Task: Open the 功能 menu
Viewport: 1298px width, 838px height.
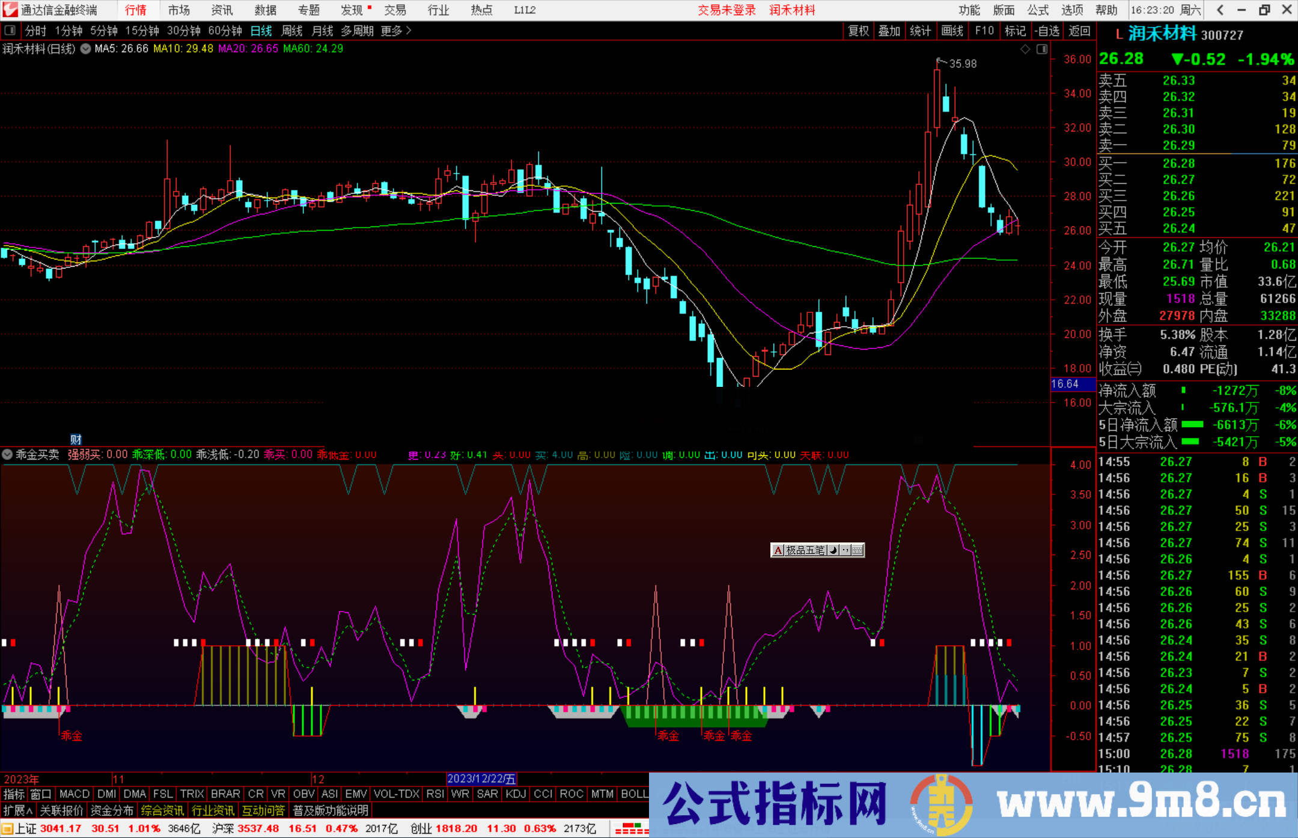Action: [x=969, y=10]
